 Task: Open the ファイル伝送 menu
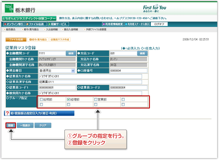(x=36, y=24)
